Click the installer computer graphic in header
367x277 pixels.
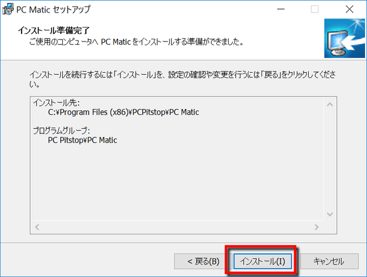[x=344, y=38]
